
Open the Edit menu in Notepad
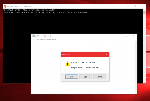click(37, 40)
